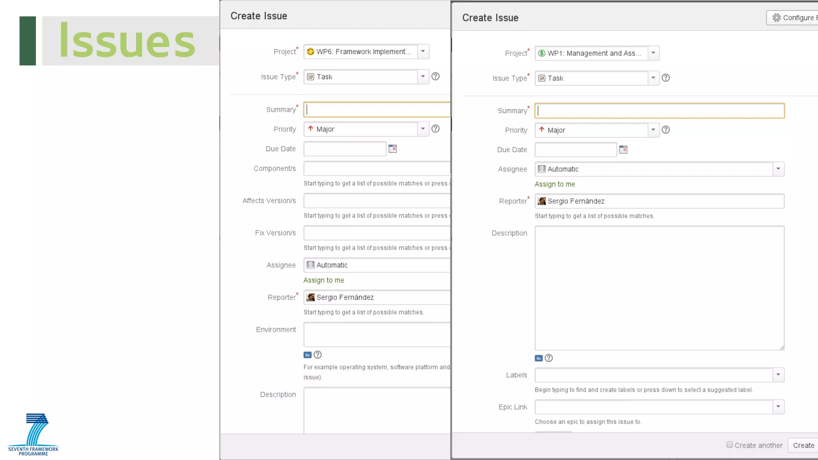Click Assign to me link in right dialog

coord(555,184)
